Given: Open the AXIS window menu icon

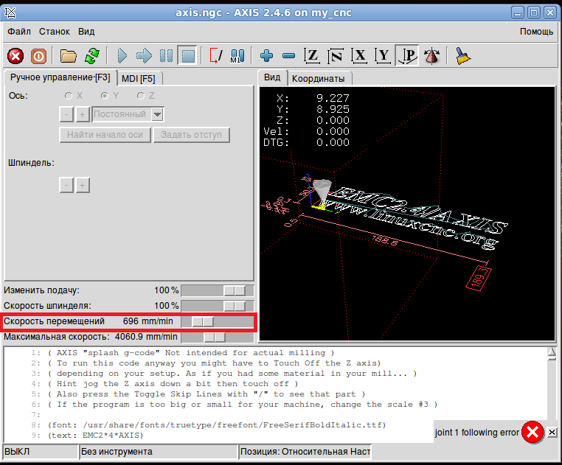Looking at the screenshot, I should point(10,13).
